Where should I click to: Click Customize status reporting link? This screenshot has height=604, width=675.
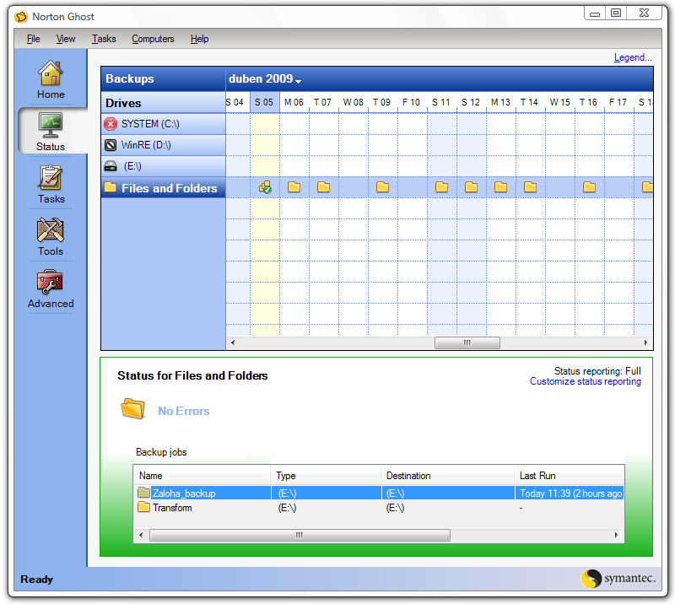click(x=586, y=381)
